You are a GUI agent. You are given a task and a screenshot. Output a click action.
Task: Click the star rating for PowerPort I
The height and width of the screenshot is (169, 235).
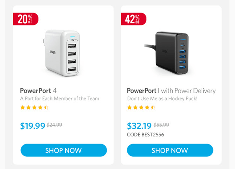[141, 108]
